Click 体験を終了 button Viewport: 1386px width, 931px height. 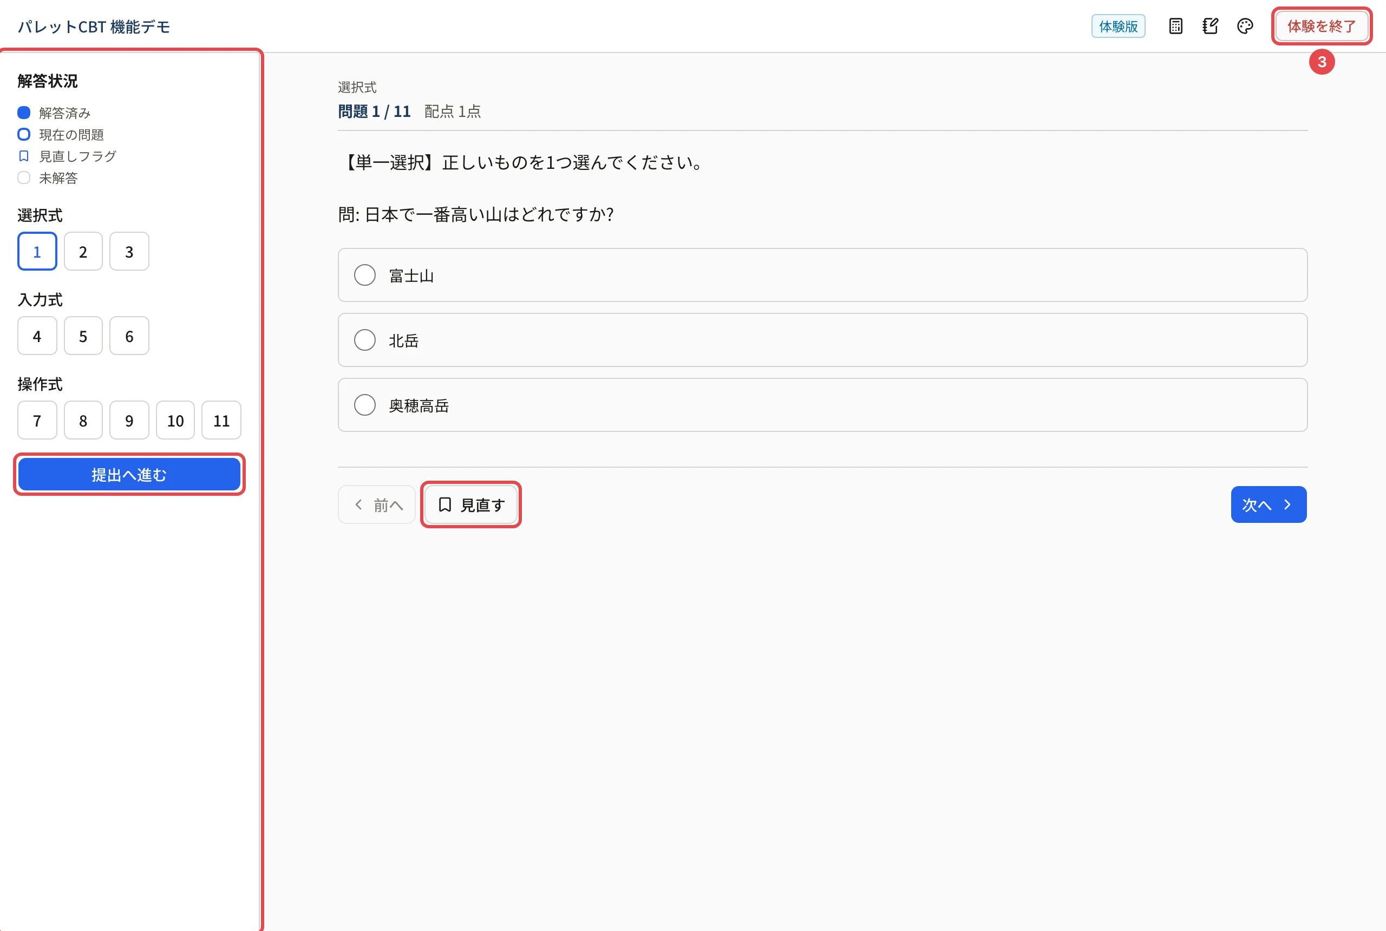pyautogui.click(x=1321, y=26)
